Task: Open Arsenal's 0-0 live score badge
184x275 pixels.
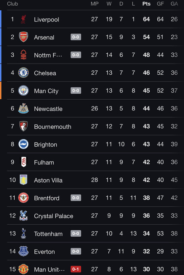Action: click(x=76, y=37)
